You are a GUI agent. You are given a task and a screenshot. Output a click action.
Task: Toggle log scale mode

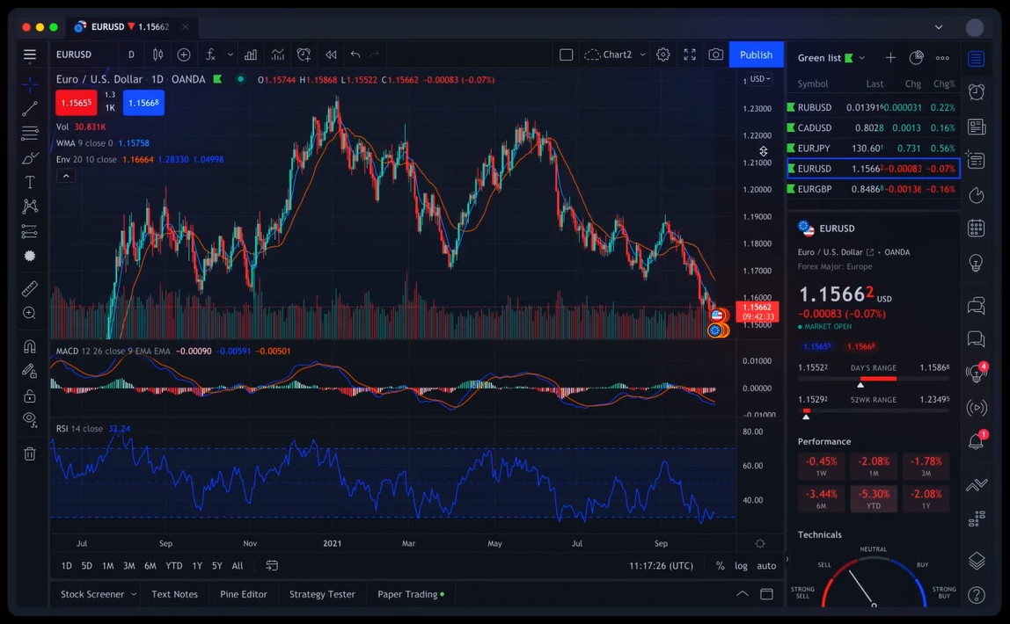tap(742, 566)
